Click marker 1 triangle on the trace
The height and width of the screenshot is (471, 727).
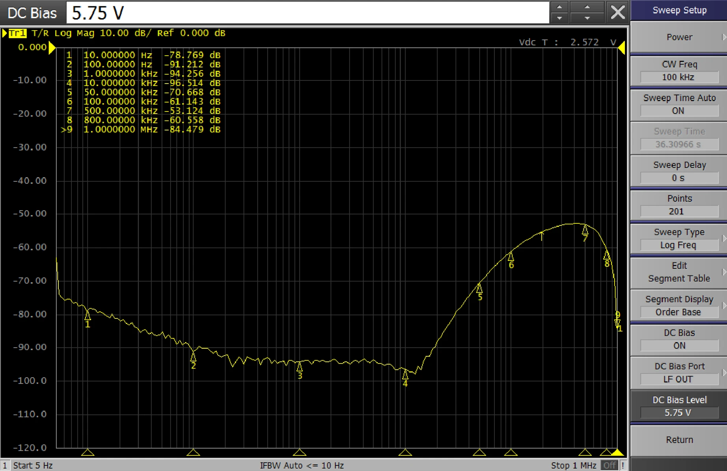pyautogui.click(x=88, y=315)
